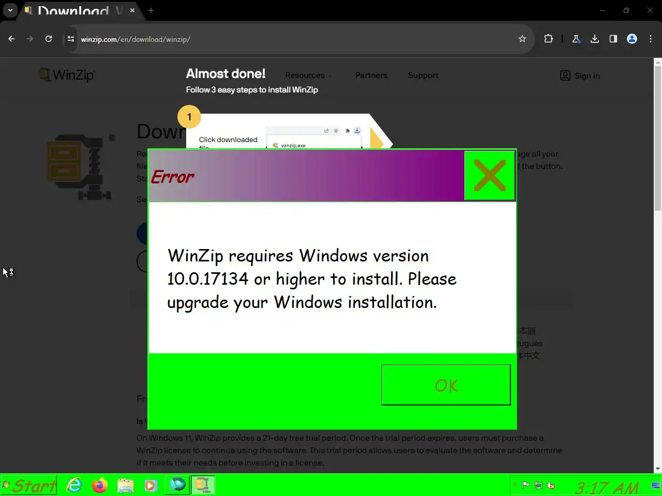Open the Chrome three-dot menu
This screenshot has width=662, height=496.
[651, 39]
